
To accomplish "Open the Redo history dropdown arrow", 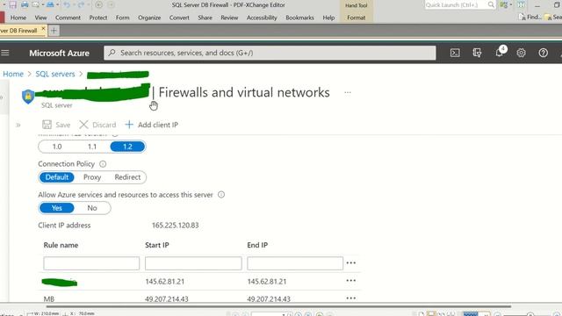I will [88, 4].
